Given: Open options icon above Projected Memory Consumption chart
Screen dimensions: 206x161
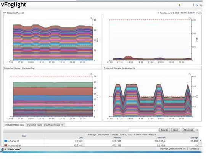Looking at the screenshot, I should point(91,74).
